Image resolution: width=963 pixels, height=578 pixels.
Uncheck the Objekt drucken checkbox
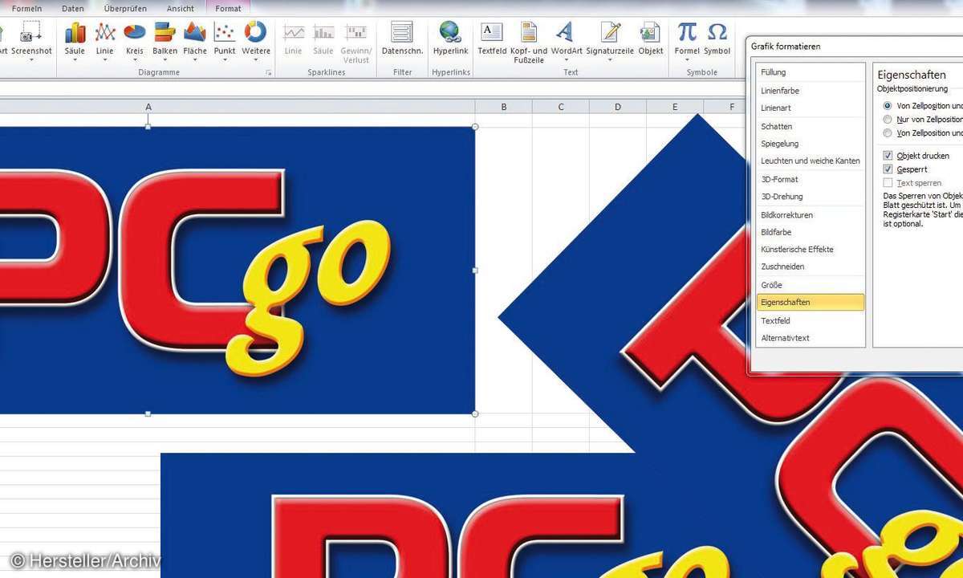pyautogui.click(x=888, y=156)
